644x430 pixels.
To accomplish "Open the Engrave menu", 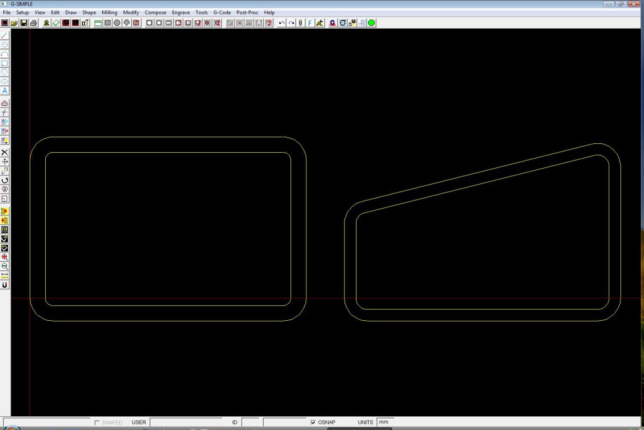I will (x=181, y=12).
